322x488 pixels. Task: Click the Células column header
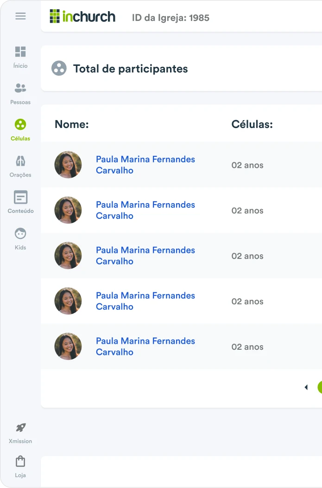click(x=252, y=124)
